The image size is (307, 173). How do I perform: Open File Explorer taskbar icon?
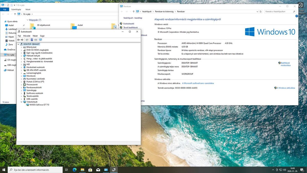(x=82, y=170)
